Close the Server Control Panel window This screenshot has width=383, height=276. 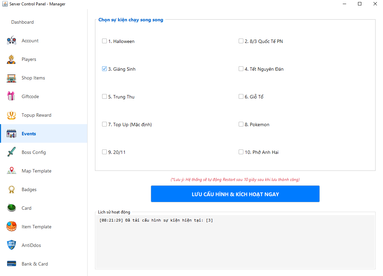pyautogui.click(x=375, y=4)
